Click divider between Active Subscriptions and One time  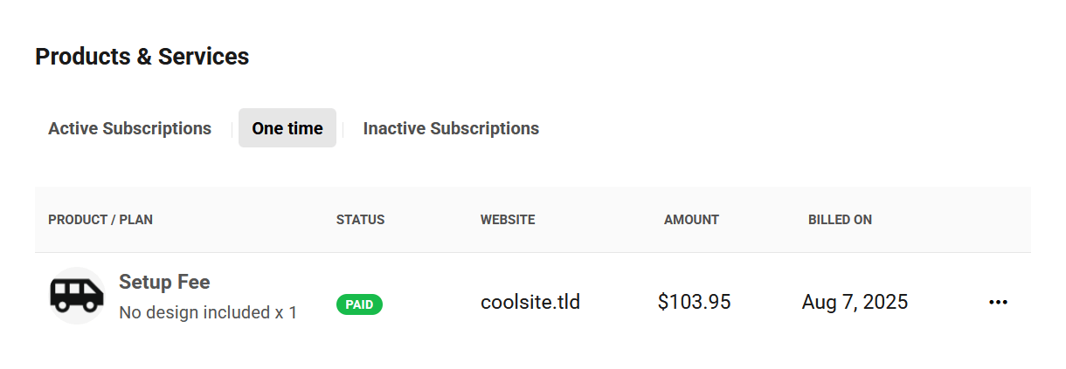(232, 129)
